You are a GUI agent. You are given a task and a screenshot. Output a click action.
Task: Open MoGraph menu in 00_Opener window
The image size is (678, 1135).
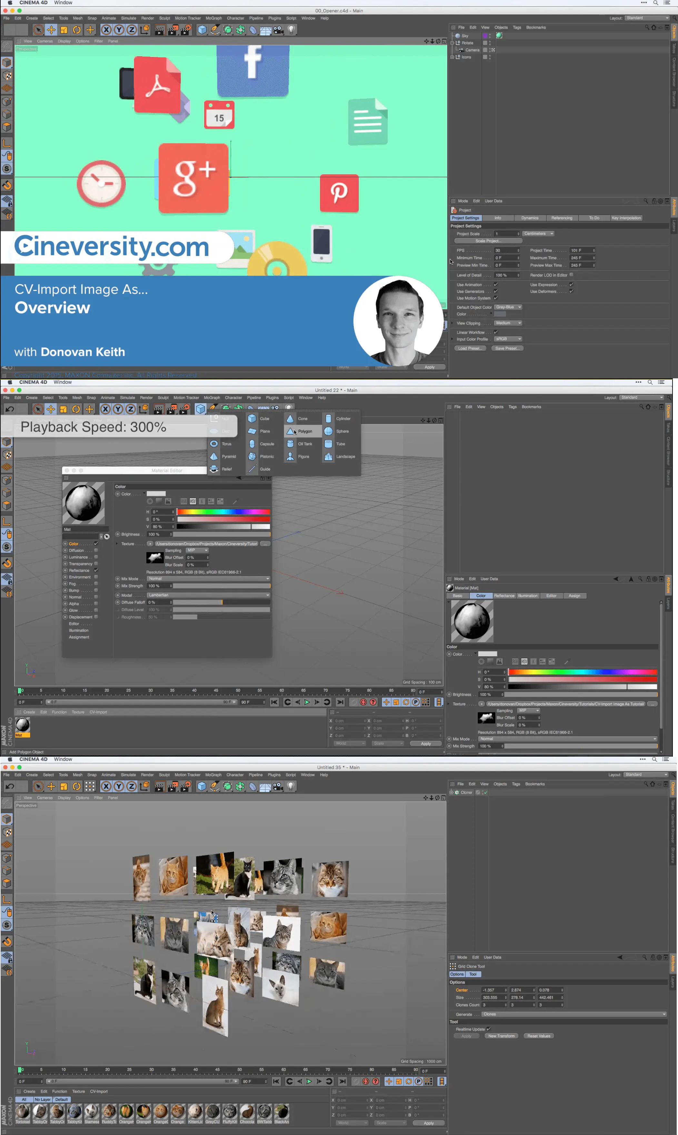click(213, 18)
